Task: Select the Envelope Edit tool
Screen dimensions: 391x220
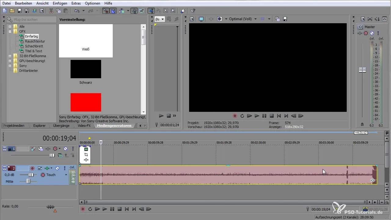Action: point(159,11)
